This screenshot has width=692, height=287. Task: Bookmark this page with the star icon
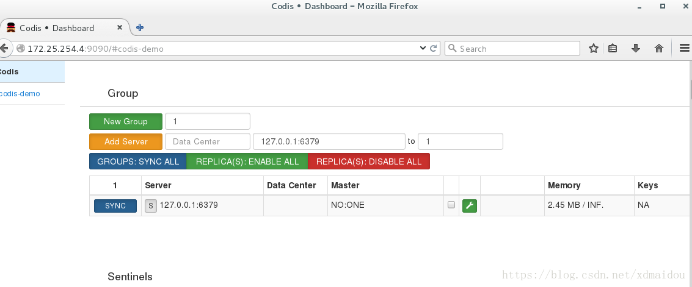coord(594,48)
